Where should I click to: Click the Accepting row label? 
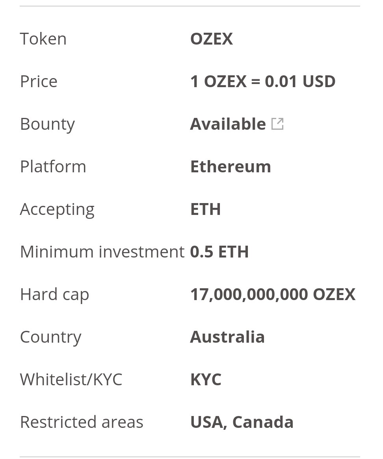click(57, 209)
